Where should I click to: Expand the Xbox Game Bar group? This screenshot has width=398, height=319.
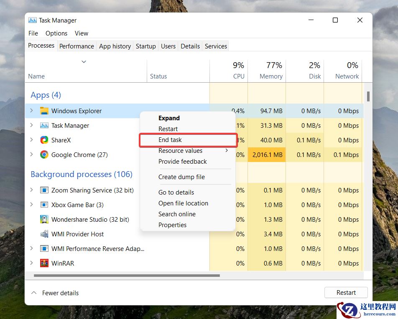(x=31, y=204)
